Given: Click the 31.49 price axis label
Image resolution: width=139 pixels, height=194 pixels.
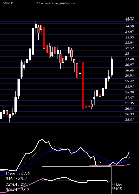Looking at the screenshot, I should click(130, 59).
